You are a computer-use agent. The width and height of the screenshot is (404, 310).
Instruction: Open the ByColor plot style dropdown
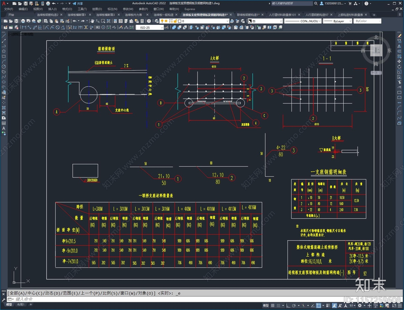tap(367, 21)
